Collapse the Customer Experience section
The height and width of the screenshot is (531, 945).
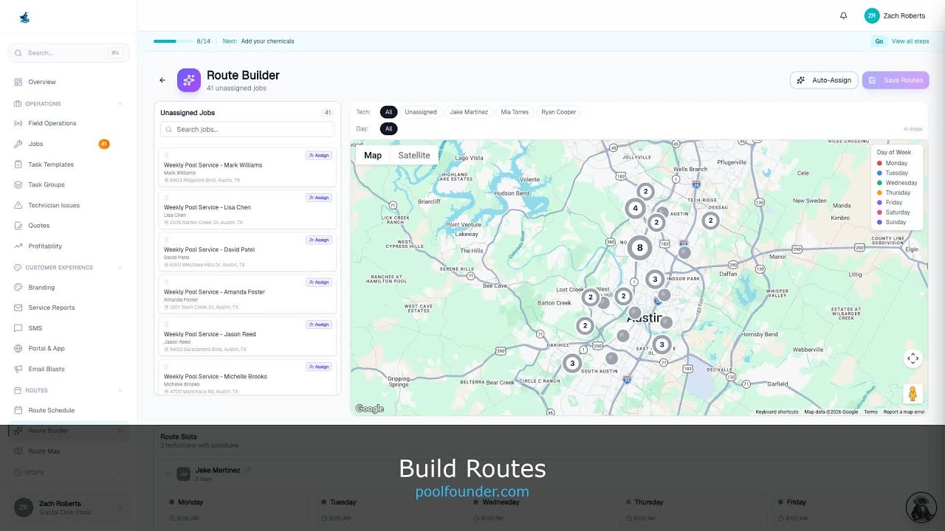click(120, 268)
